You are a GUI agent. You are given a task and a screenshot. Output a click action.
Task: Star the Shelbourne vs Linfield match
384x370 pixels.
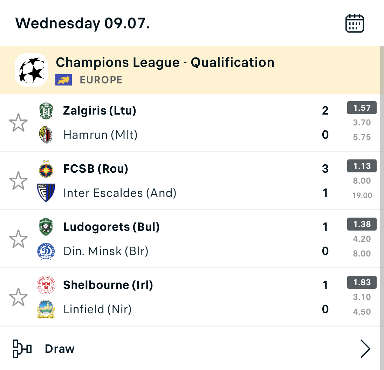18,297
